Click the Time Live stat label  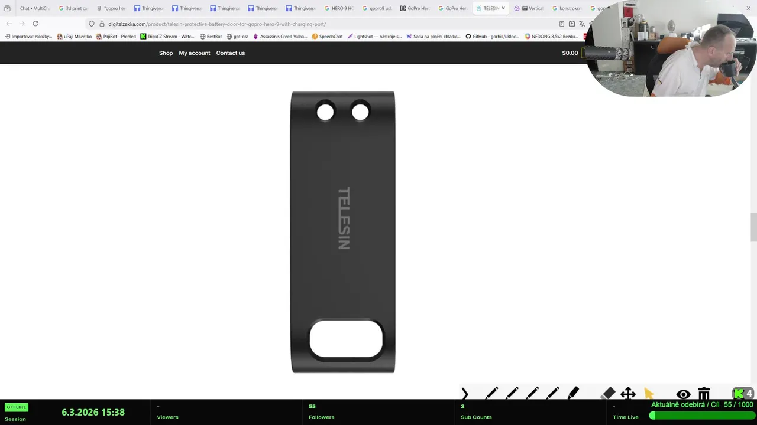[626, 417]
